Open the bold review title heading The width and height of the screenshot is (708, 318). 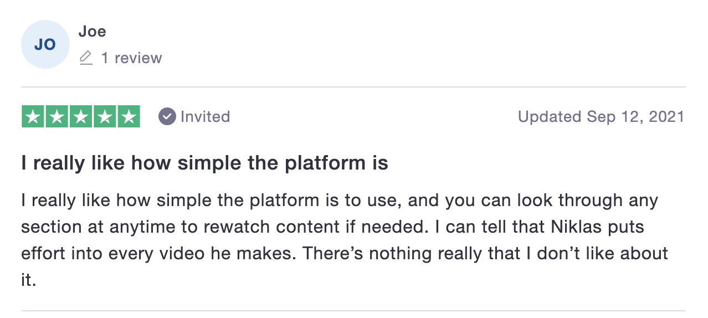204,163
